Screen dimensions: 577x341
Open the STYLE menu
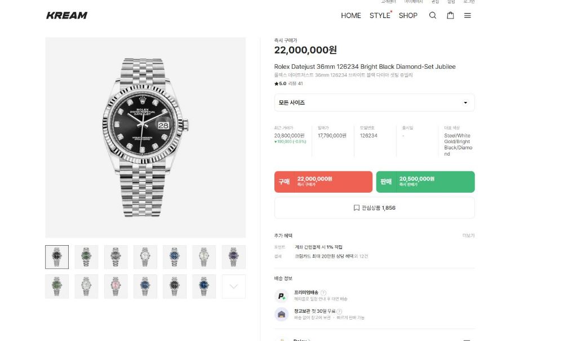380,15
